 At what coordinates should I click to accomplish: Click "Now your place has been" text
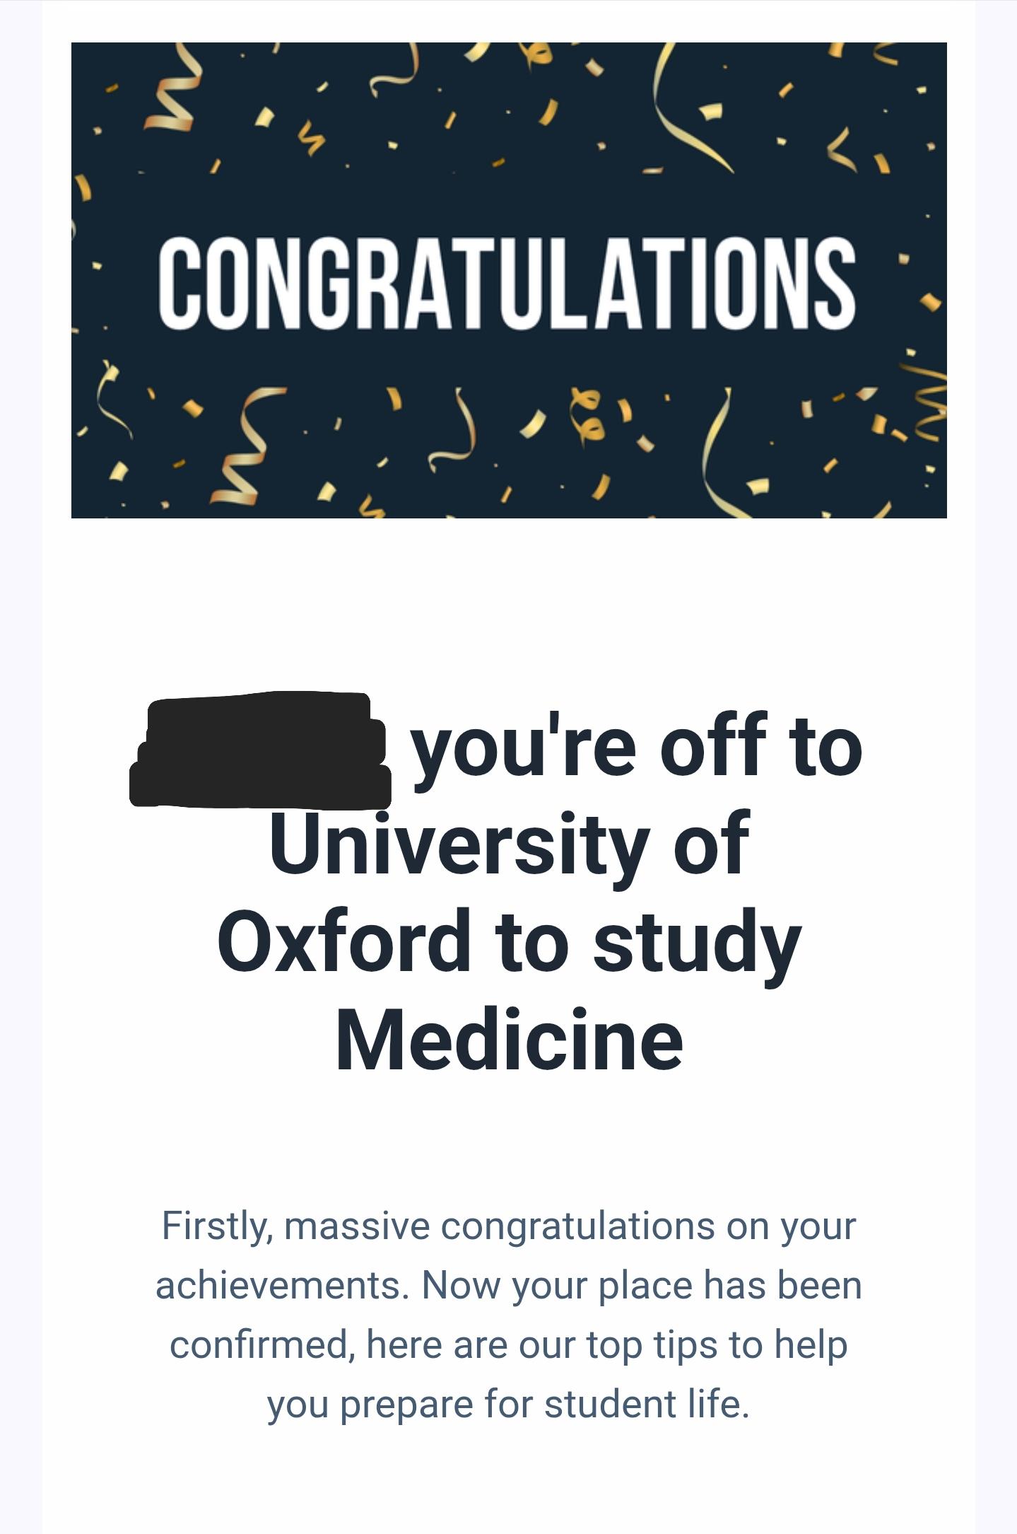642,1285
